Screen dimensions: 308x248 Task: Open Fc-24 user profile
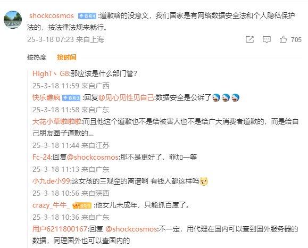coord(41,157)
